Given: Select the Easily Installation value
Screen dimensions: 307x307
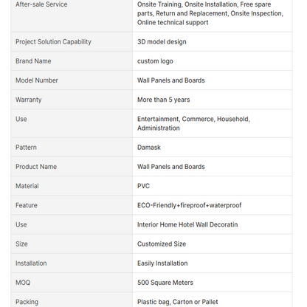Looking at the screenshot, I should [x=162, y=263].
